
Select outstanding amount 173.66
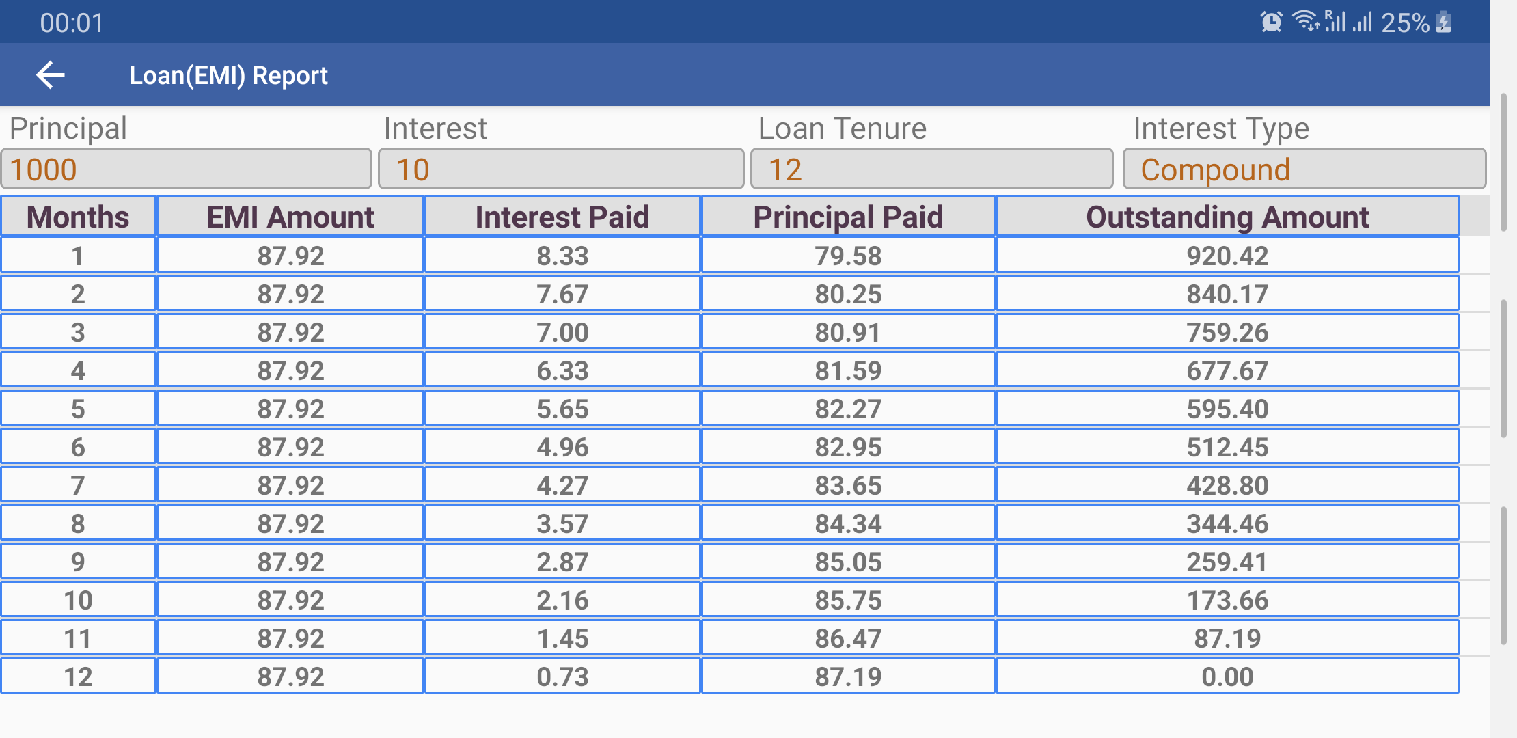click(1227, 600)
